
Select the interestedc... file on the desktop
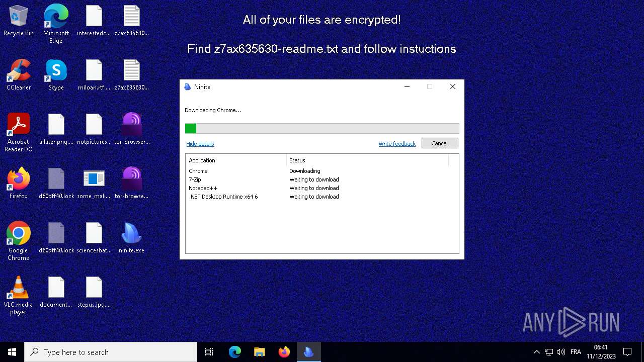point(94,21)
